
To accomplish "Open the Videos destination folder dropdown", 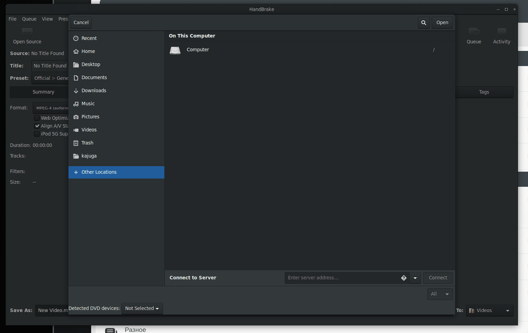I will click(489, 311).
